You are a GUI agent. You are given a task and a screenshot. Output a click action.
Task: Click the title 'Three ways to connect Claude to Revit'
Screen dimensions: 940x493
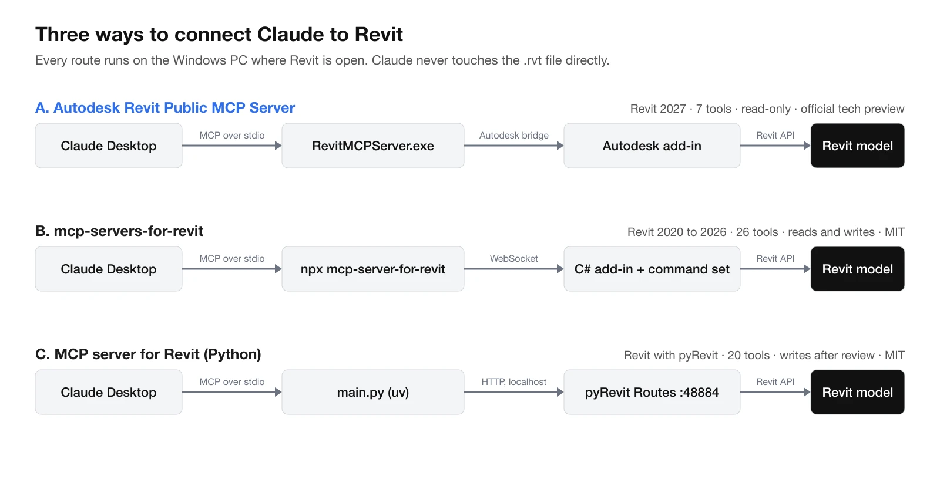pyautogui.click(x=219, y=35)
